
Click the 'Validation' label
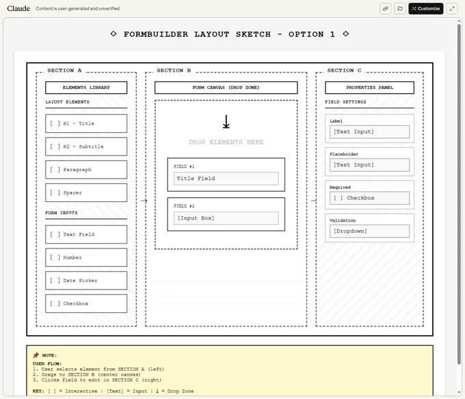343,220
